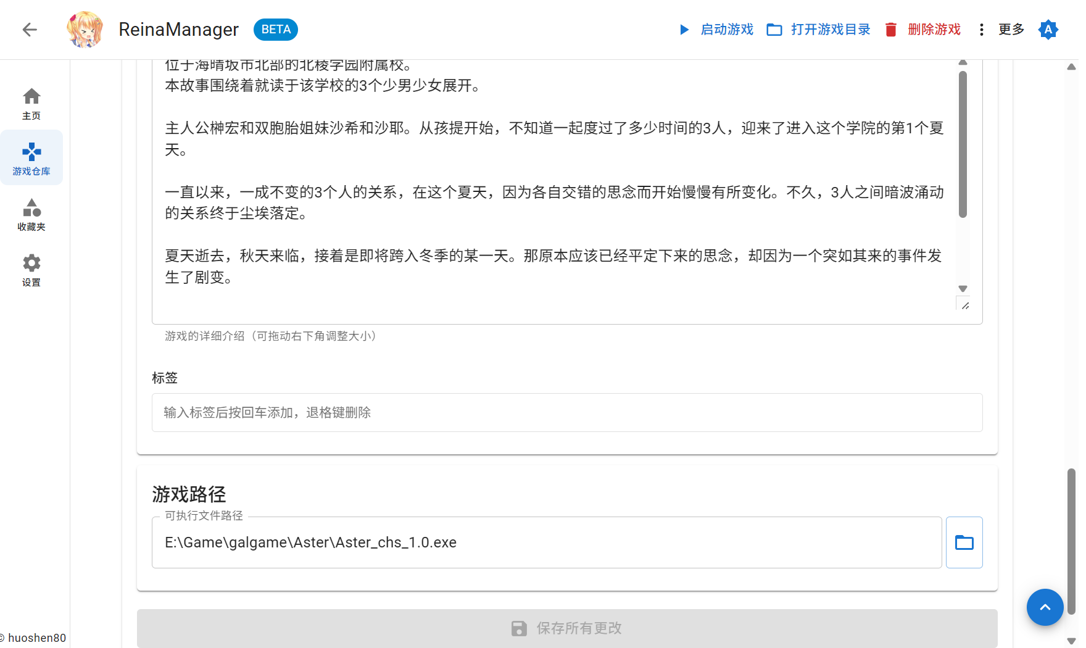Click the page scrollbar thumb
Viewport: 1086px width, 648px height.
click(x=1072, y=542)
